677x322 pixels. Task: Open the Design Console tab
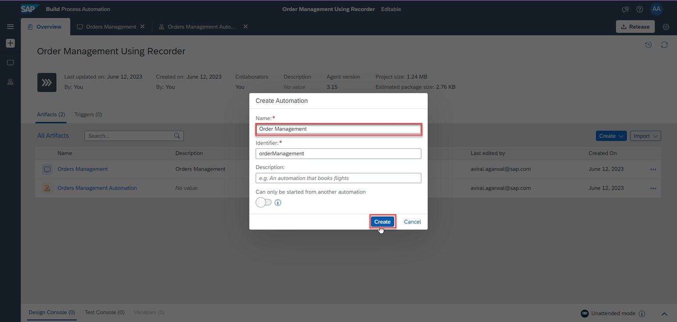click(x=52, y=312)
